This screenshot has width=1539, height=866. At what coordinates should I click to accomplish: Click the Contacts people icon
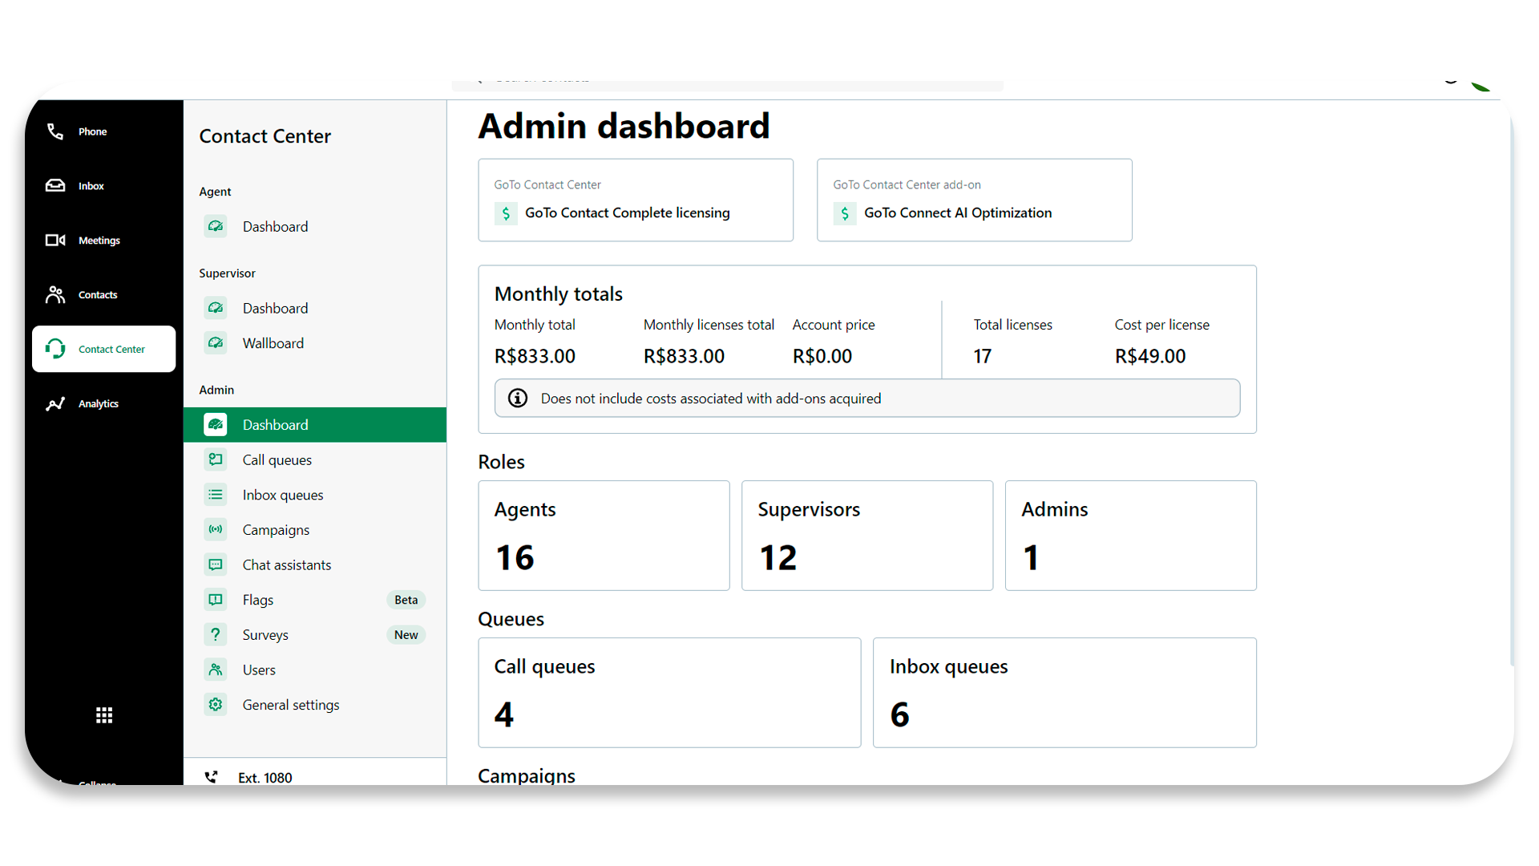pyautogui.click(x=55, y=295)
